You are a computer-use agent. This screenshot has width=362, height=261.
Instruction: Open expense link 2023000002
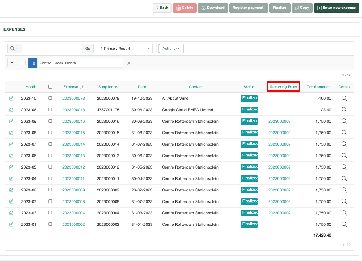[73, 224]
